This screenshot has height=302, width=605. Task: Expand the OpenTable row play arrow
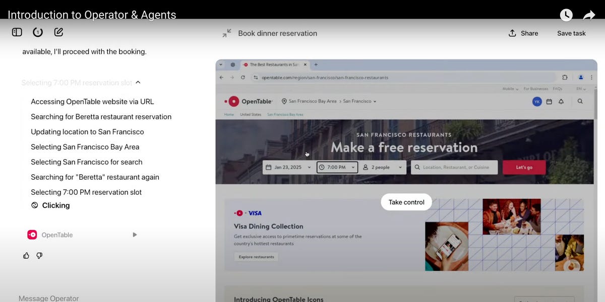(135, 235)
